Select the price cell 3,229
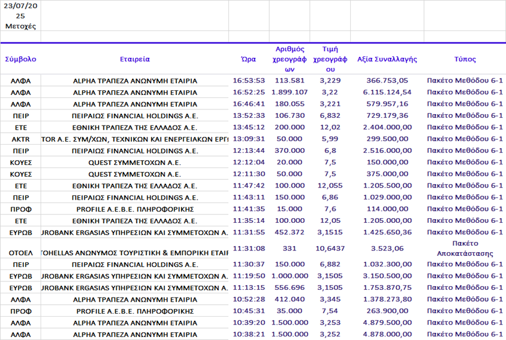Screen dimensions: 506x340 click(330, 81)
